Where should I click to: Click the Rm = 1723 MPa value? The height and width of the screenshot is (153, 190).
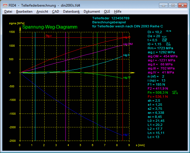click(160, 48)
